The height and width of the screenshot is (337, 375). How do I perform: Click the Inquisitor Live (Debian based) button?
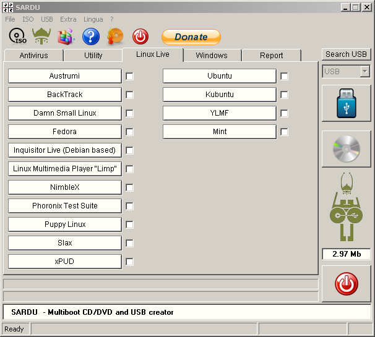click(65, 150)
